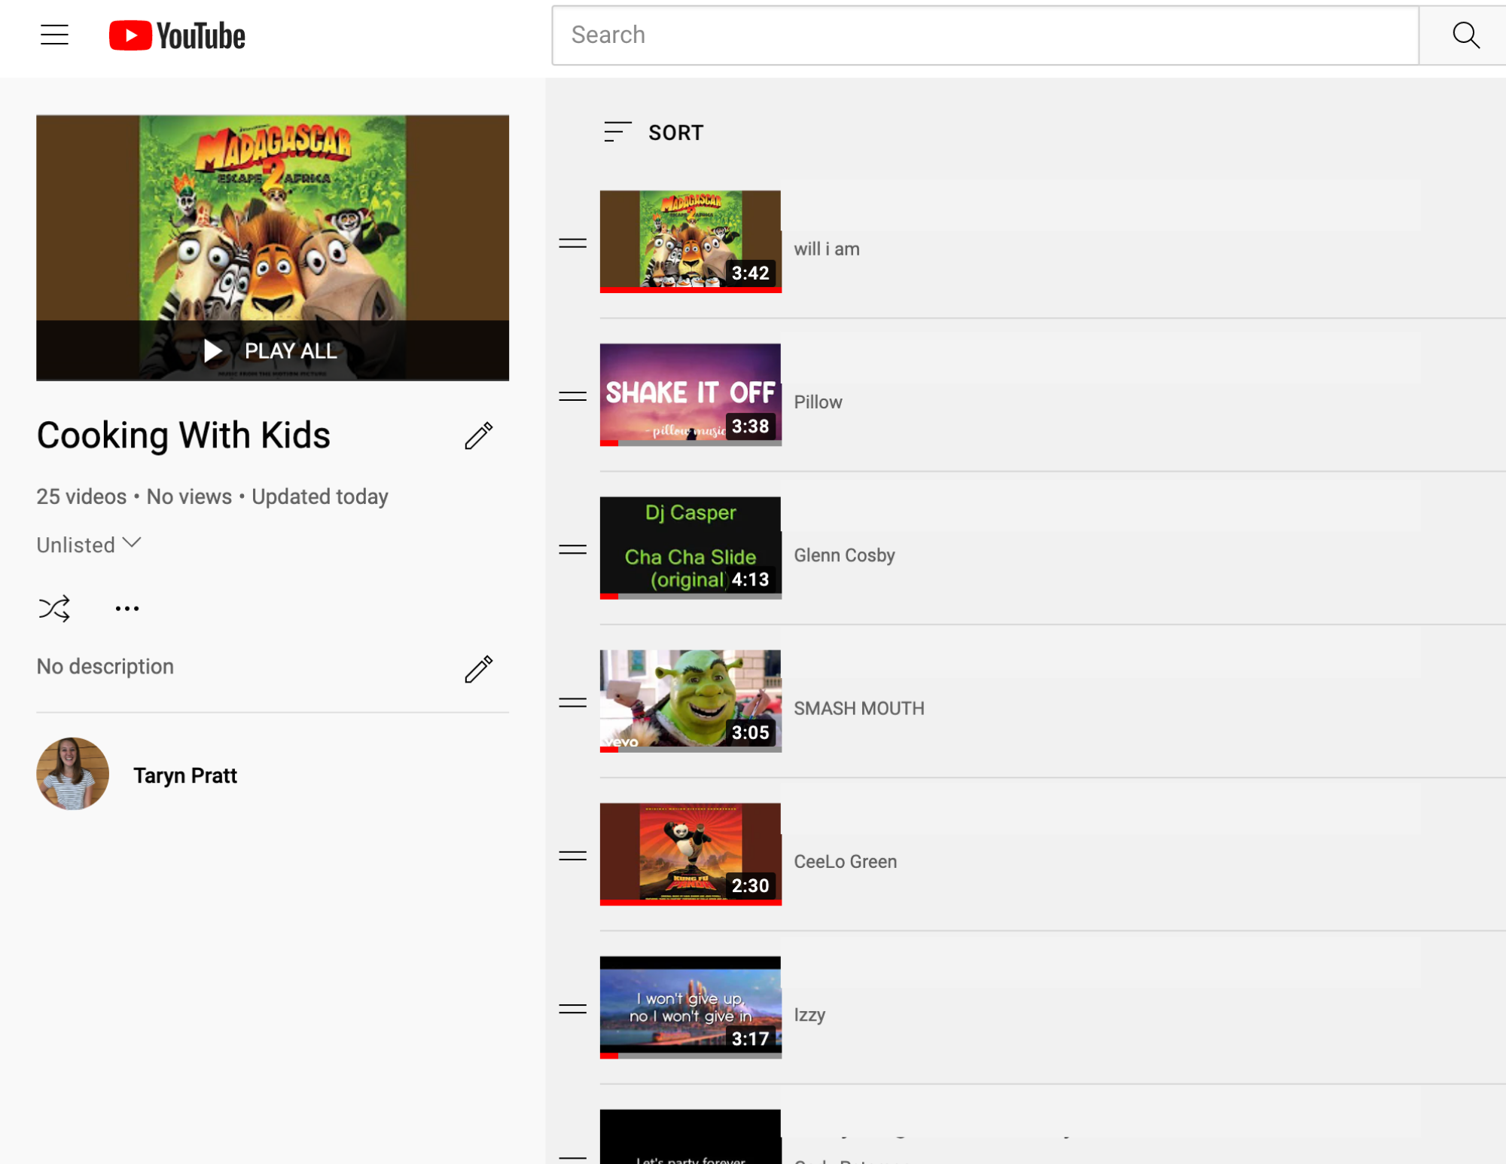The image size is (1506, 1164).
Task: Click the drag handle beside will i am
Action: pyautogui.click(x=572, y=243)
